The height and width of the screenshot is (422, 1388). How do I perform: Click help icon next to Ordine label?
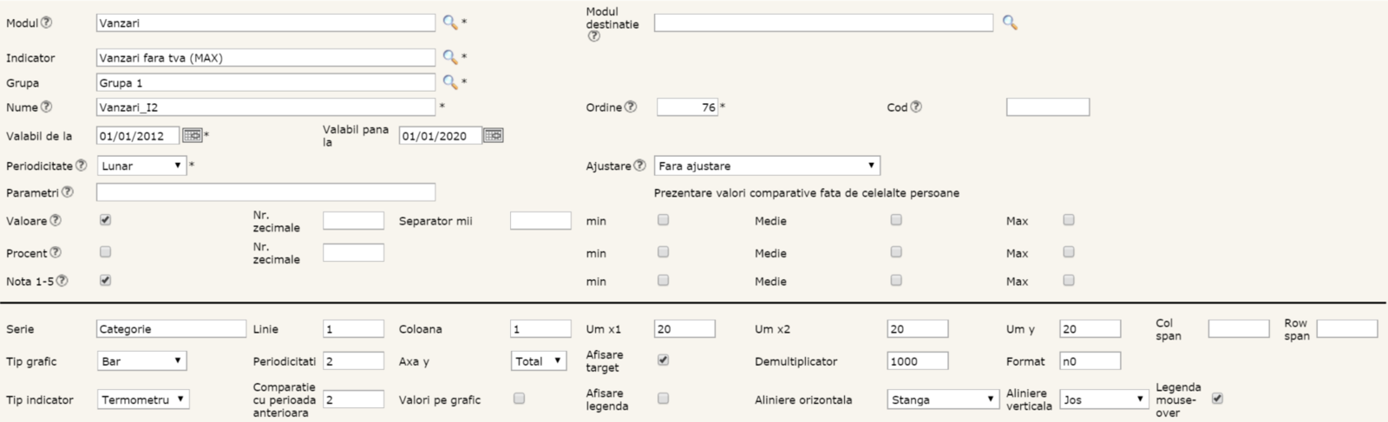(631, 107)
